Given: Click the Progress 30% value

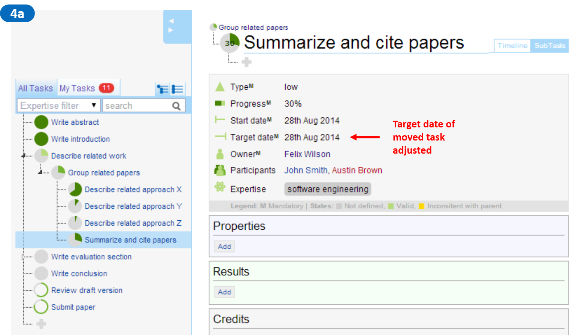Looking at the screenshot, I should (x=293, y=104).
